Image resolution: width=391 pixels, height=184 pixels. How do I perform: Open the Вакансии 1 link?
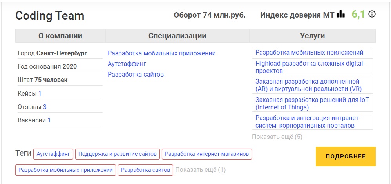click(x=49, y=120)
